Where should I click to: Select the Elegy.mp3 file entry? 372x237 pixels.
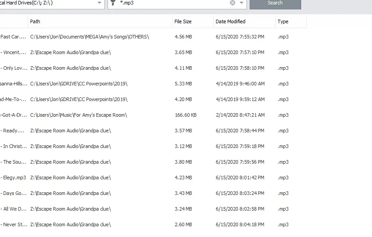14,178
